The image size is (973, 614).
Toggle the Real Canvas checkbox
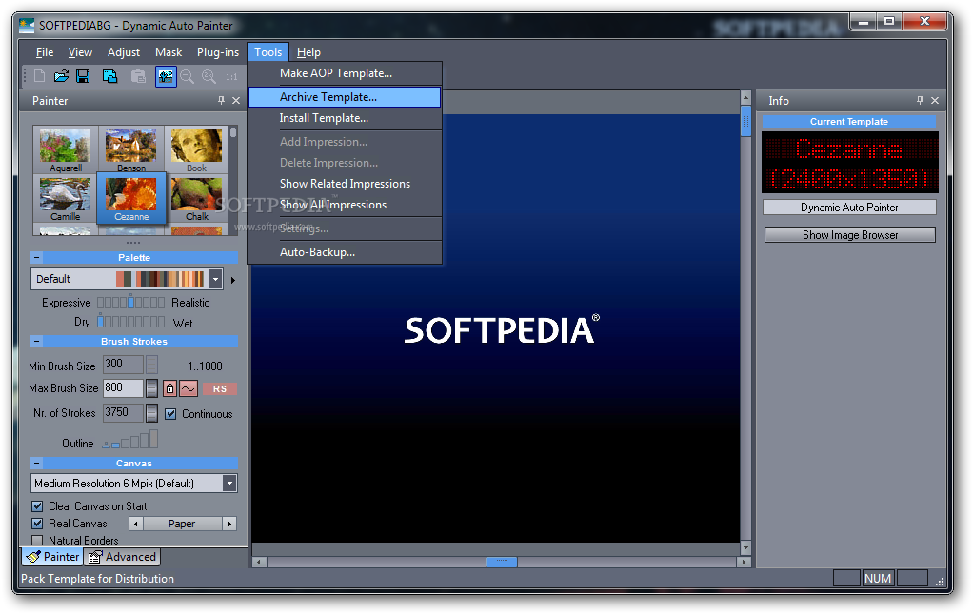tap(37, 524)
